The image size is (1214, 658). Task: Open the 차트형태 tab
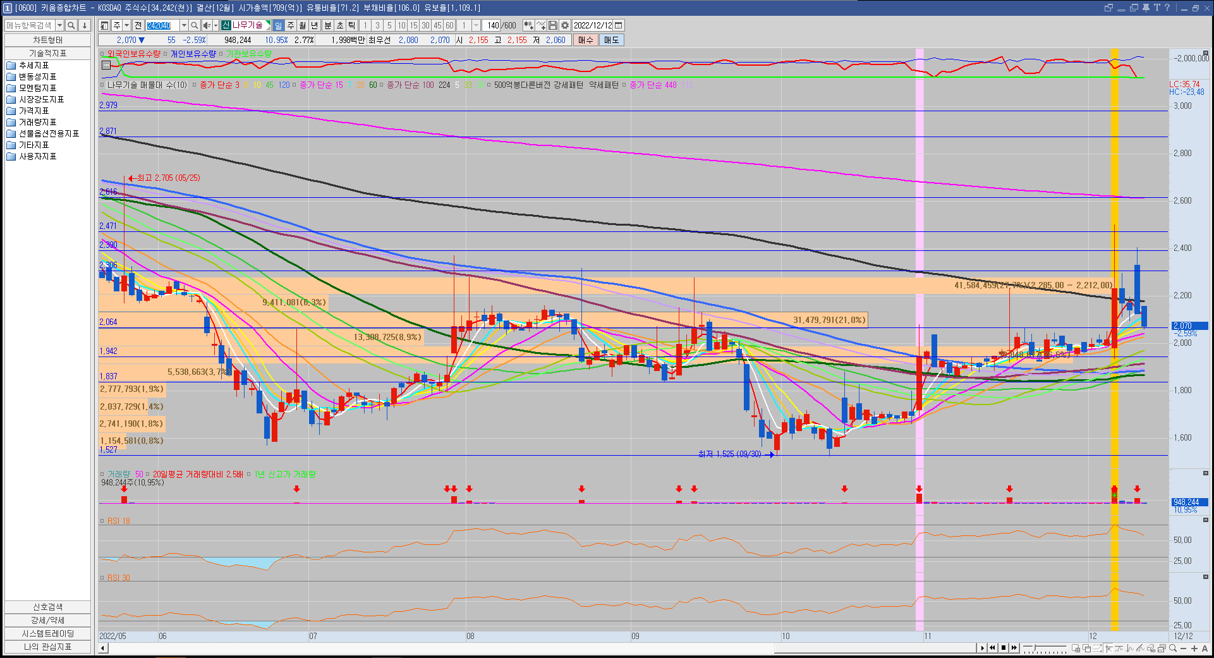click(47, 40)
